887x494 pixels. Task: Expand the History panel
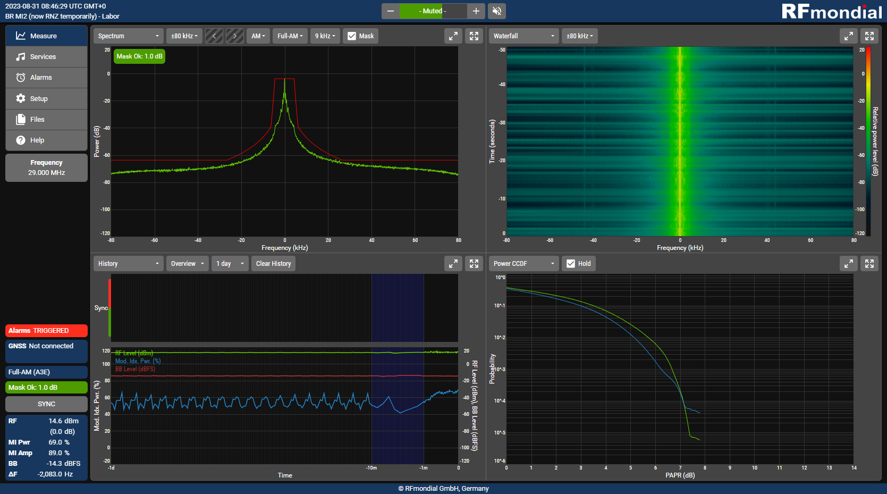click(x=453, y=264)
